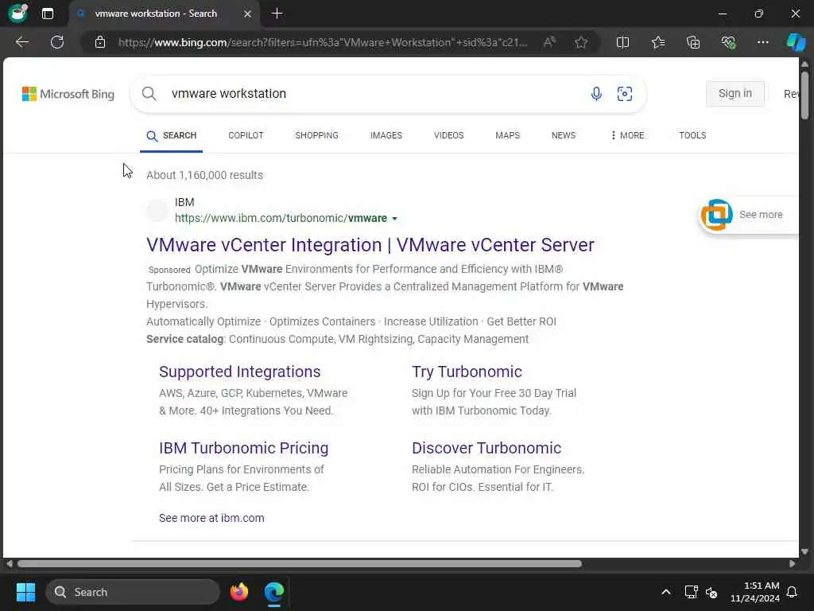Click the Sign in button

pos(735,94)
